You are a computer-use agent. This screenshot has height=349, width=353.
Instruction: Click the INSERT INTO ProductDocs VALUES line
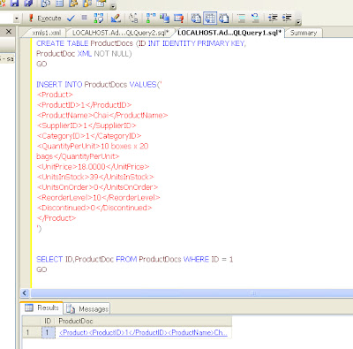tap(99, 85)
